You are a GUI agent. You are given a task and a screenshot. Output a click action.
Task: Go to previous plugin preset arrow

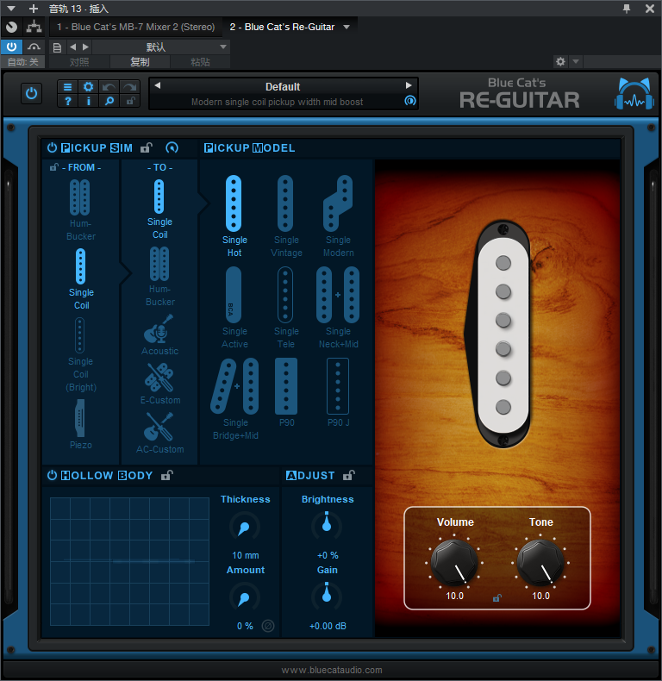point(158,85)
